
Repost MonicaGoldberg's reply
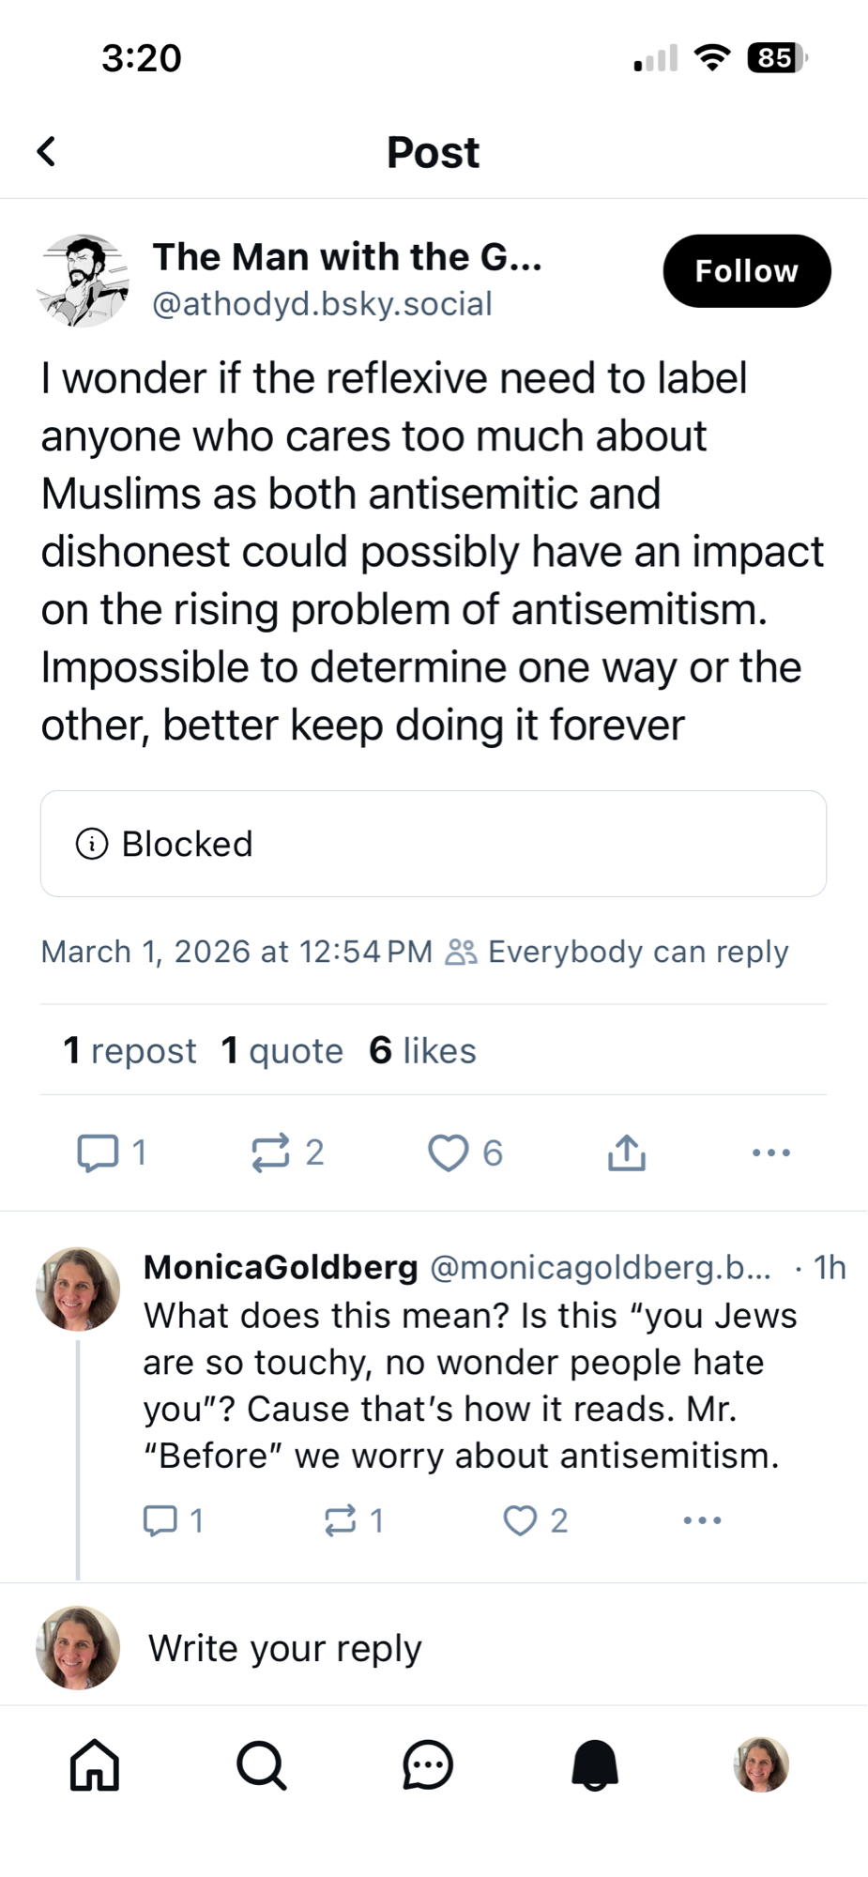(x=340, y=1520)
